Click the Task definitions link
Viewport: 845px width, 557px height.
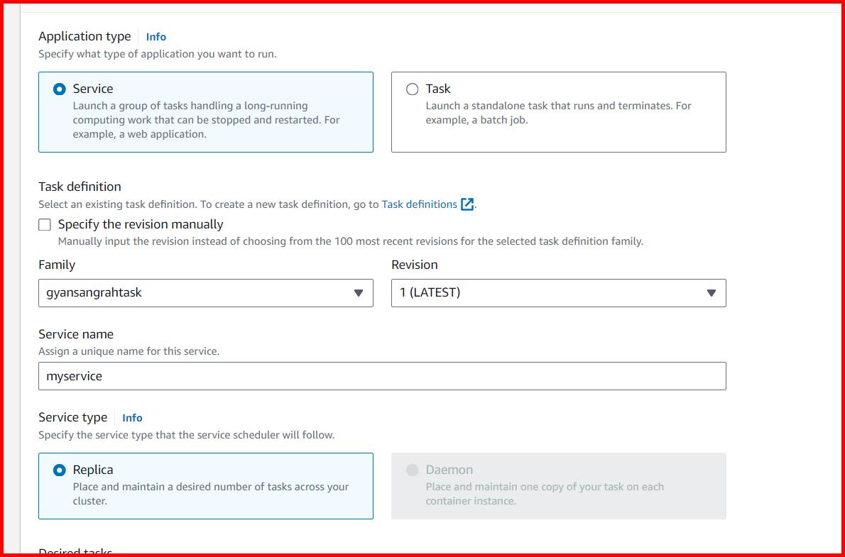[x=418, y=204]
